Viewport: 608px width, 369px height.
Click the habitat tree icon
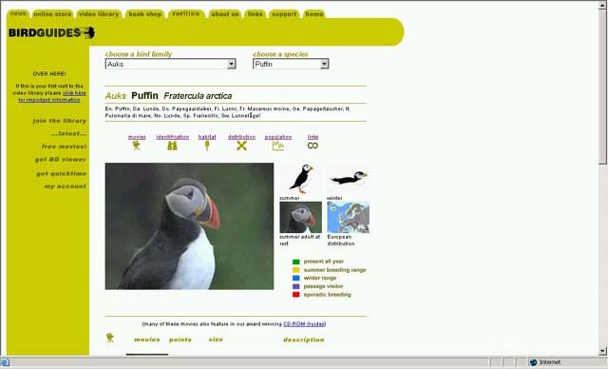pyautogui.click(x=207, y=146)
